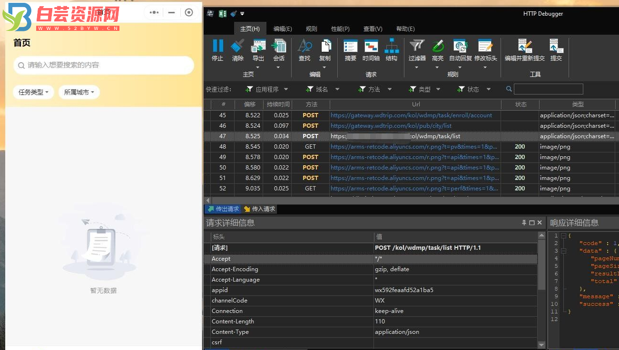Expand the 过滤器 dropdown arrow
Image resolution: width=619 pixels, height=350 pixels.
417,67
